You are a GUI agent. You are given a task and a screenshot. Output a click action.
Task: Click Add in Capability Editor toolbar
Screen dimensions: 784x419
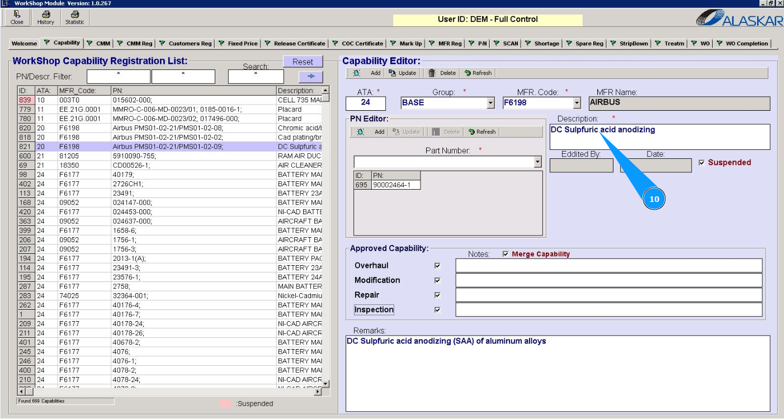(x=369, y=73)
